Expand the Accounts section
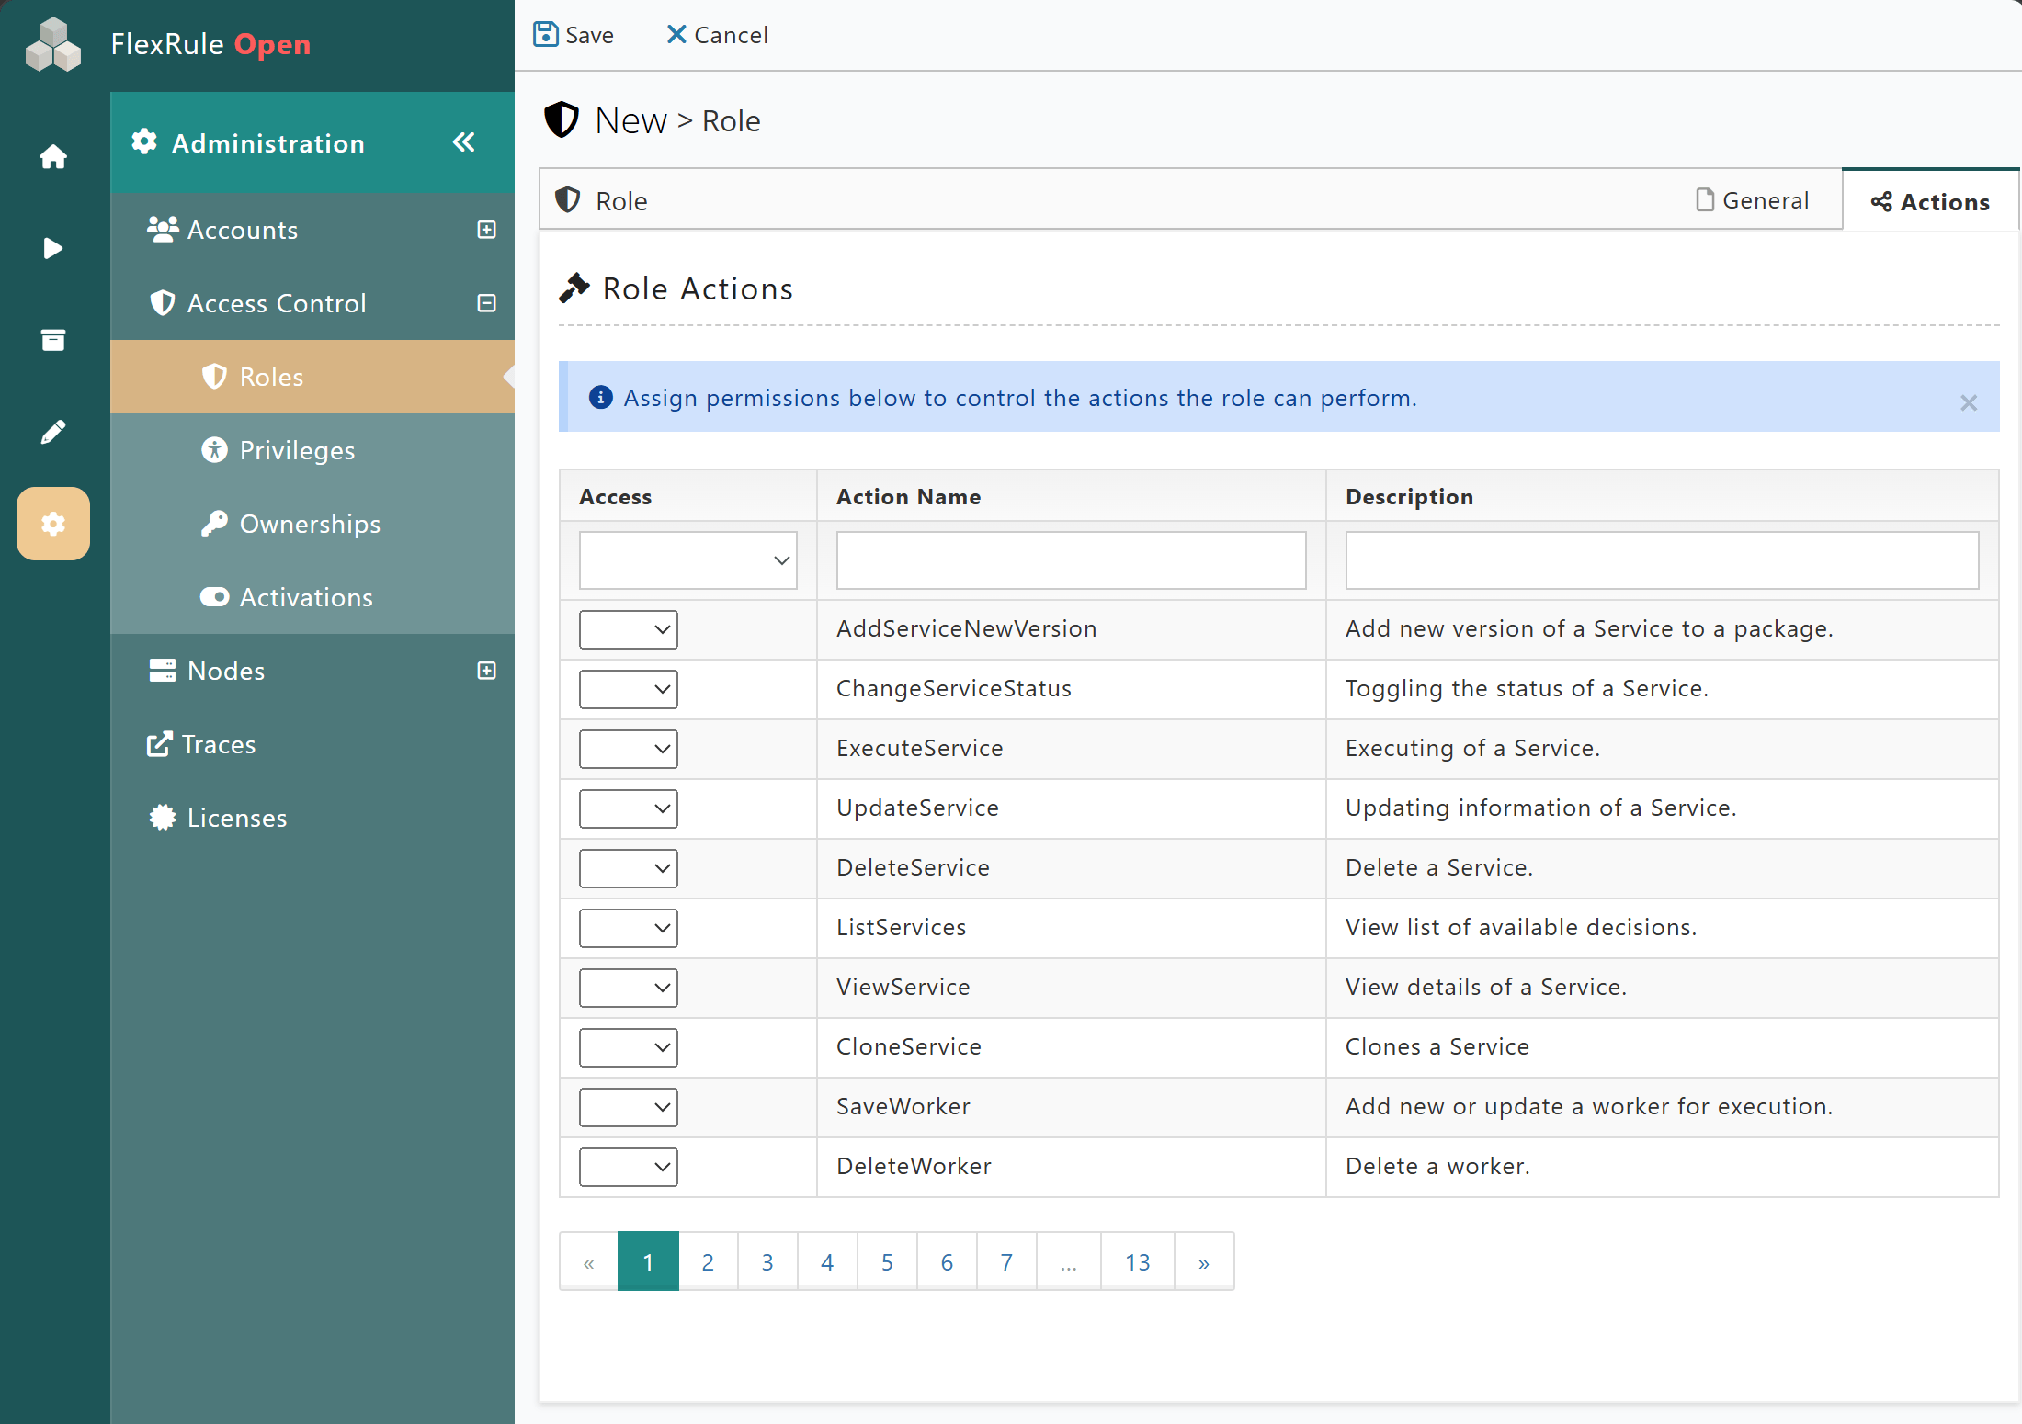 [487, 230]
